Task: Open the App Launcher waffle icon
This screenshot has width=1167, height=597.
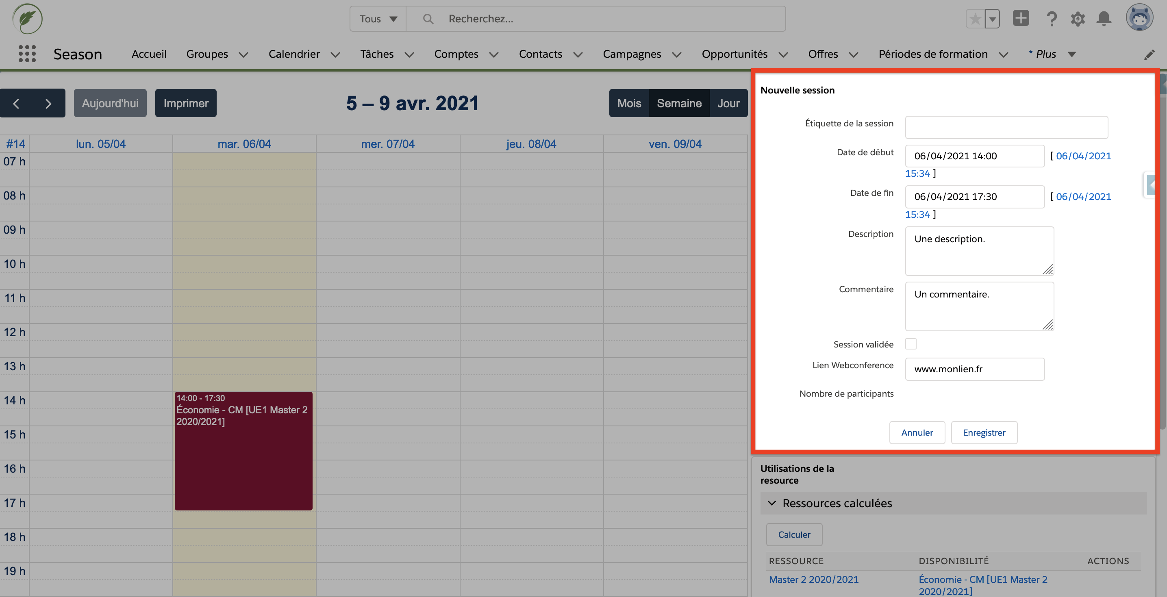Action: click(27, 54)
